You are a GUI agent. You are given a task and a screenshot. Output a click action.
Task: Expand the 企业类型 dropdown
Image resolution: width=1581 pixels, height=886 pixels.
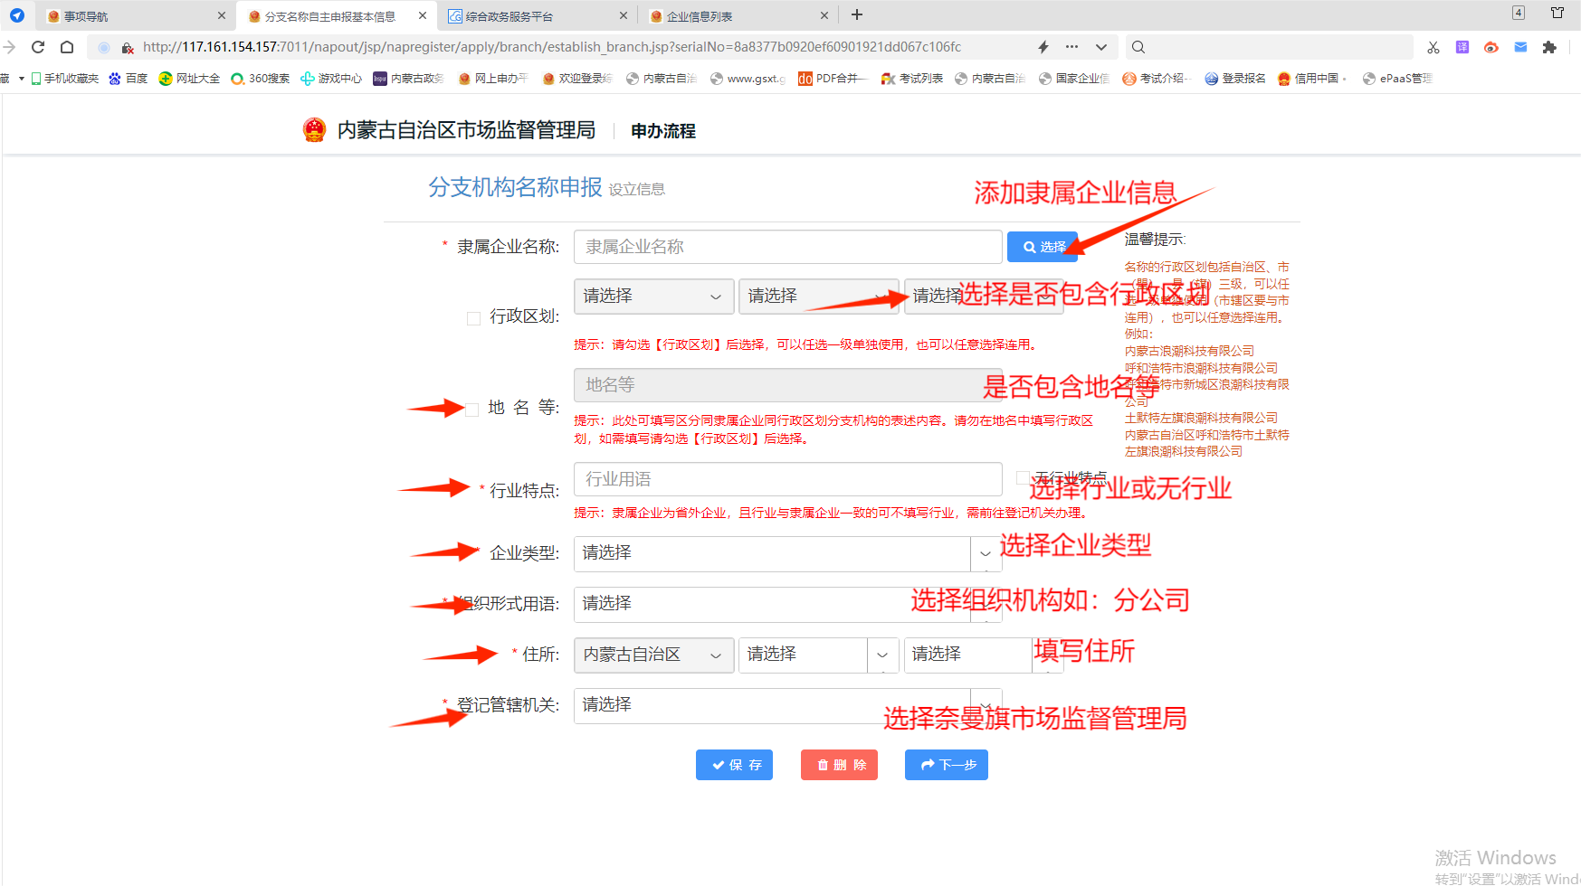[x=787, y=553]
